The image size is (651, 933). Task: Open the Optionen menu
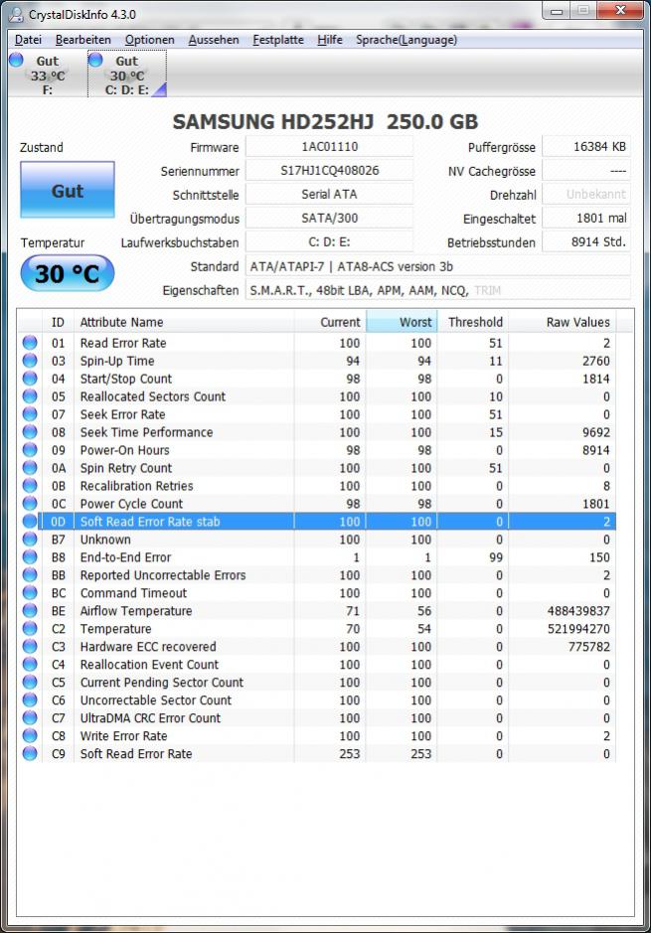click(149, 40)
